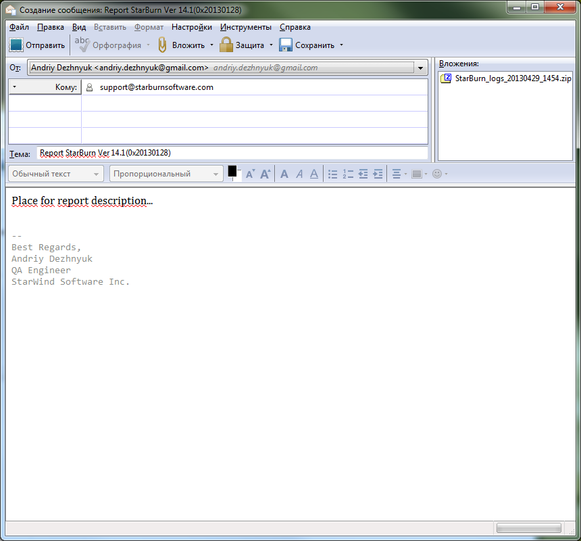Run the Орфография spell check

(x=108, y=45)
